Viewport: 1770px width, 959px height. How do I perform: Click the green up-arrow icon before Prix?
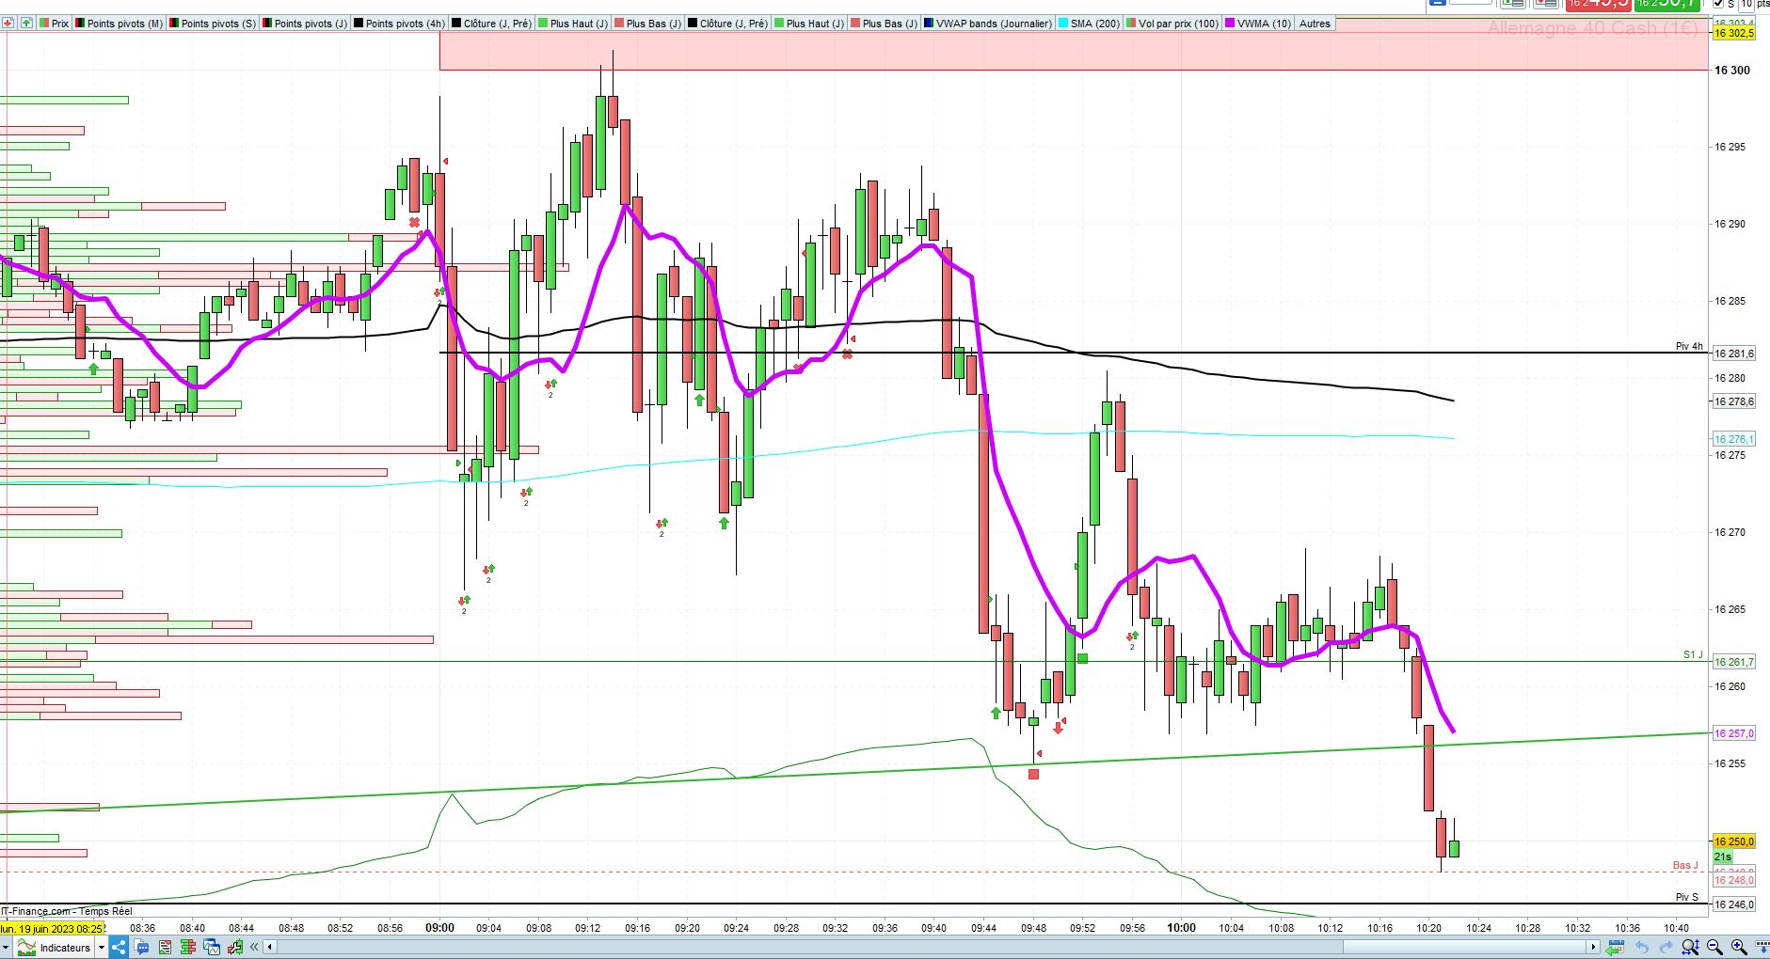25,23
